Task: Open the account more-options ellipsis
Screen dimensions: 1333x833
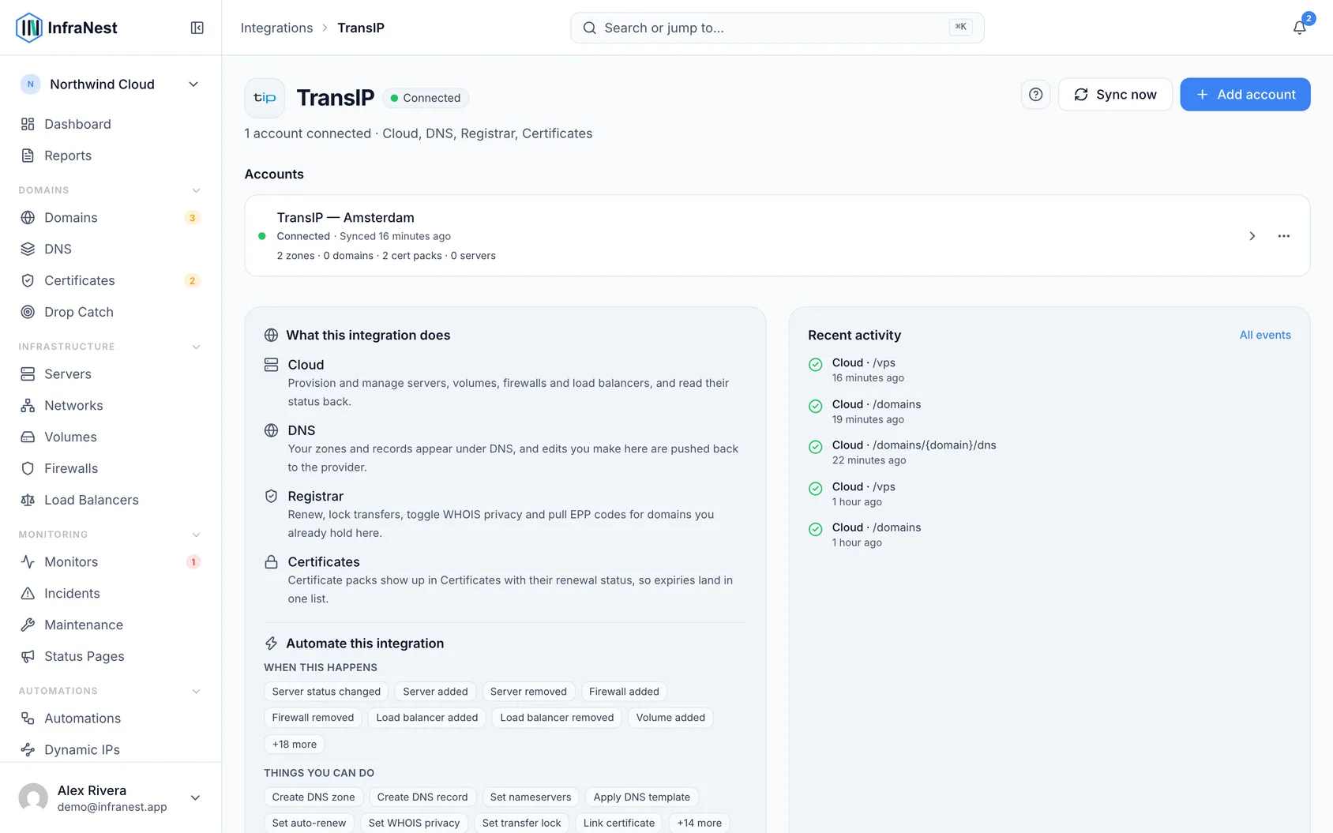Action: (1284, 236)
